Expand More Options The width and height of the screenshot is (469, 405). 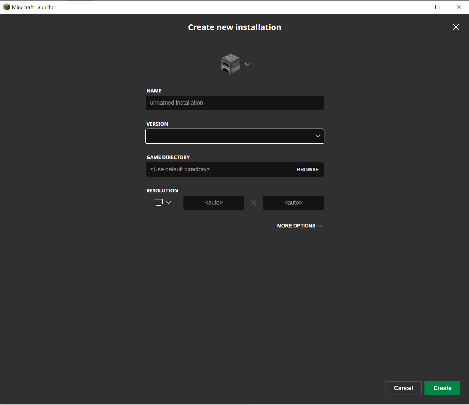tap(300, 226)
